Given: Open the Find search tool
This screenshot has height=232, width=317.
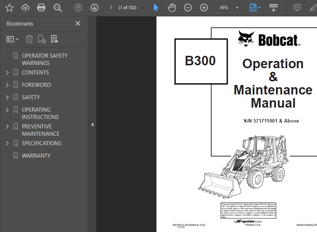Looking at the screenshot, I should 58,7.
